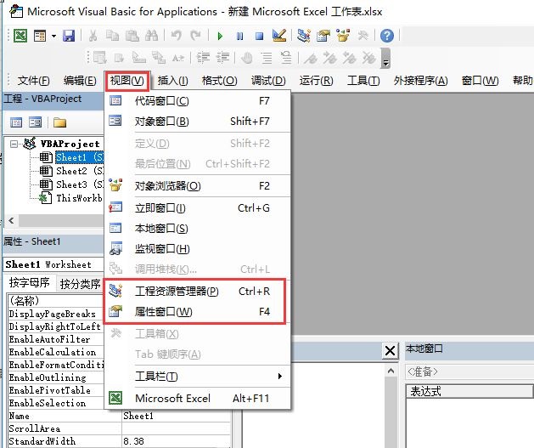Select Sheet3 in the project tree
The image size is (534, 448).
click(x=80, y=184)
